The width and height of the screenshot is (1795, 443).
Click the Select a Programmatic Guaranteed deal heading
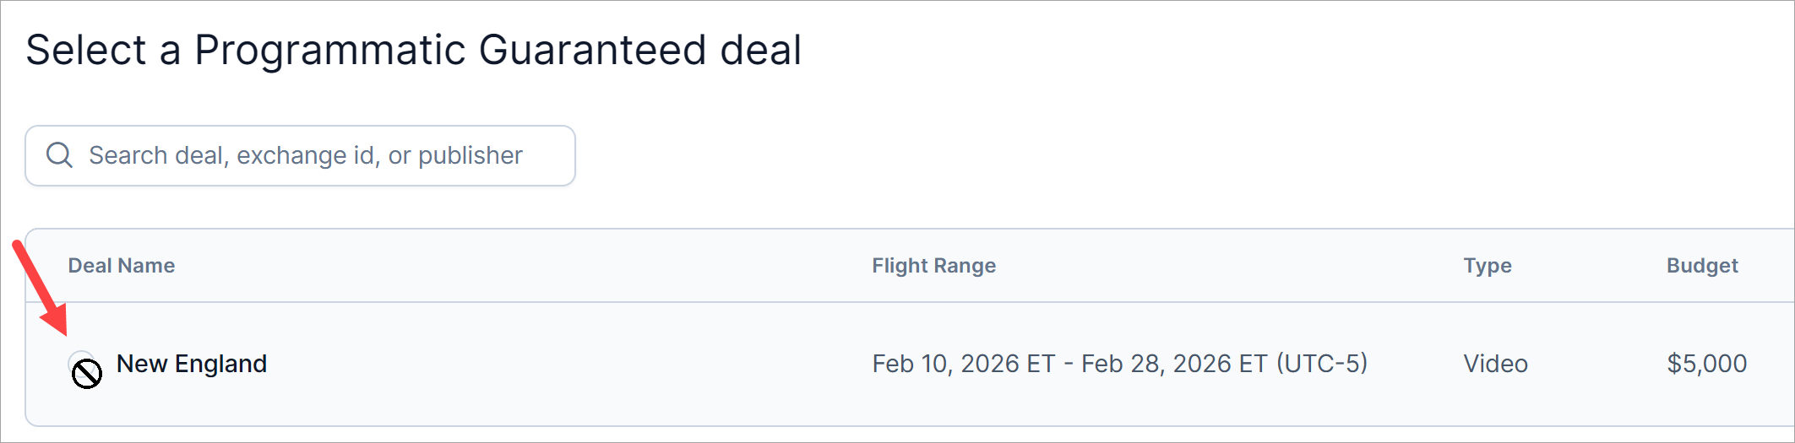tap(413, 50)
